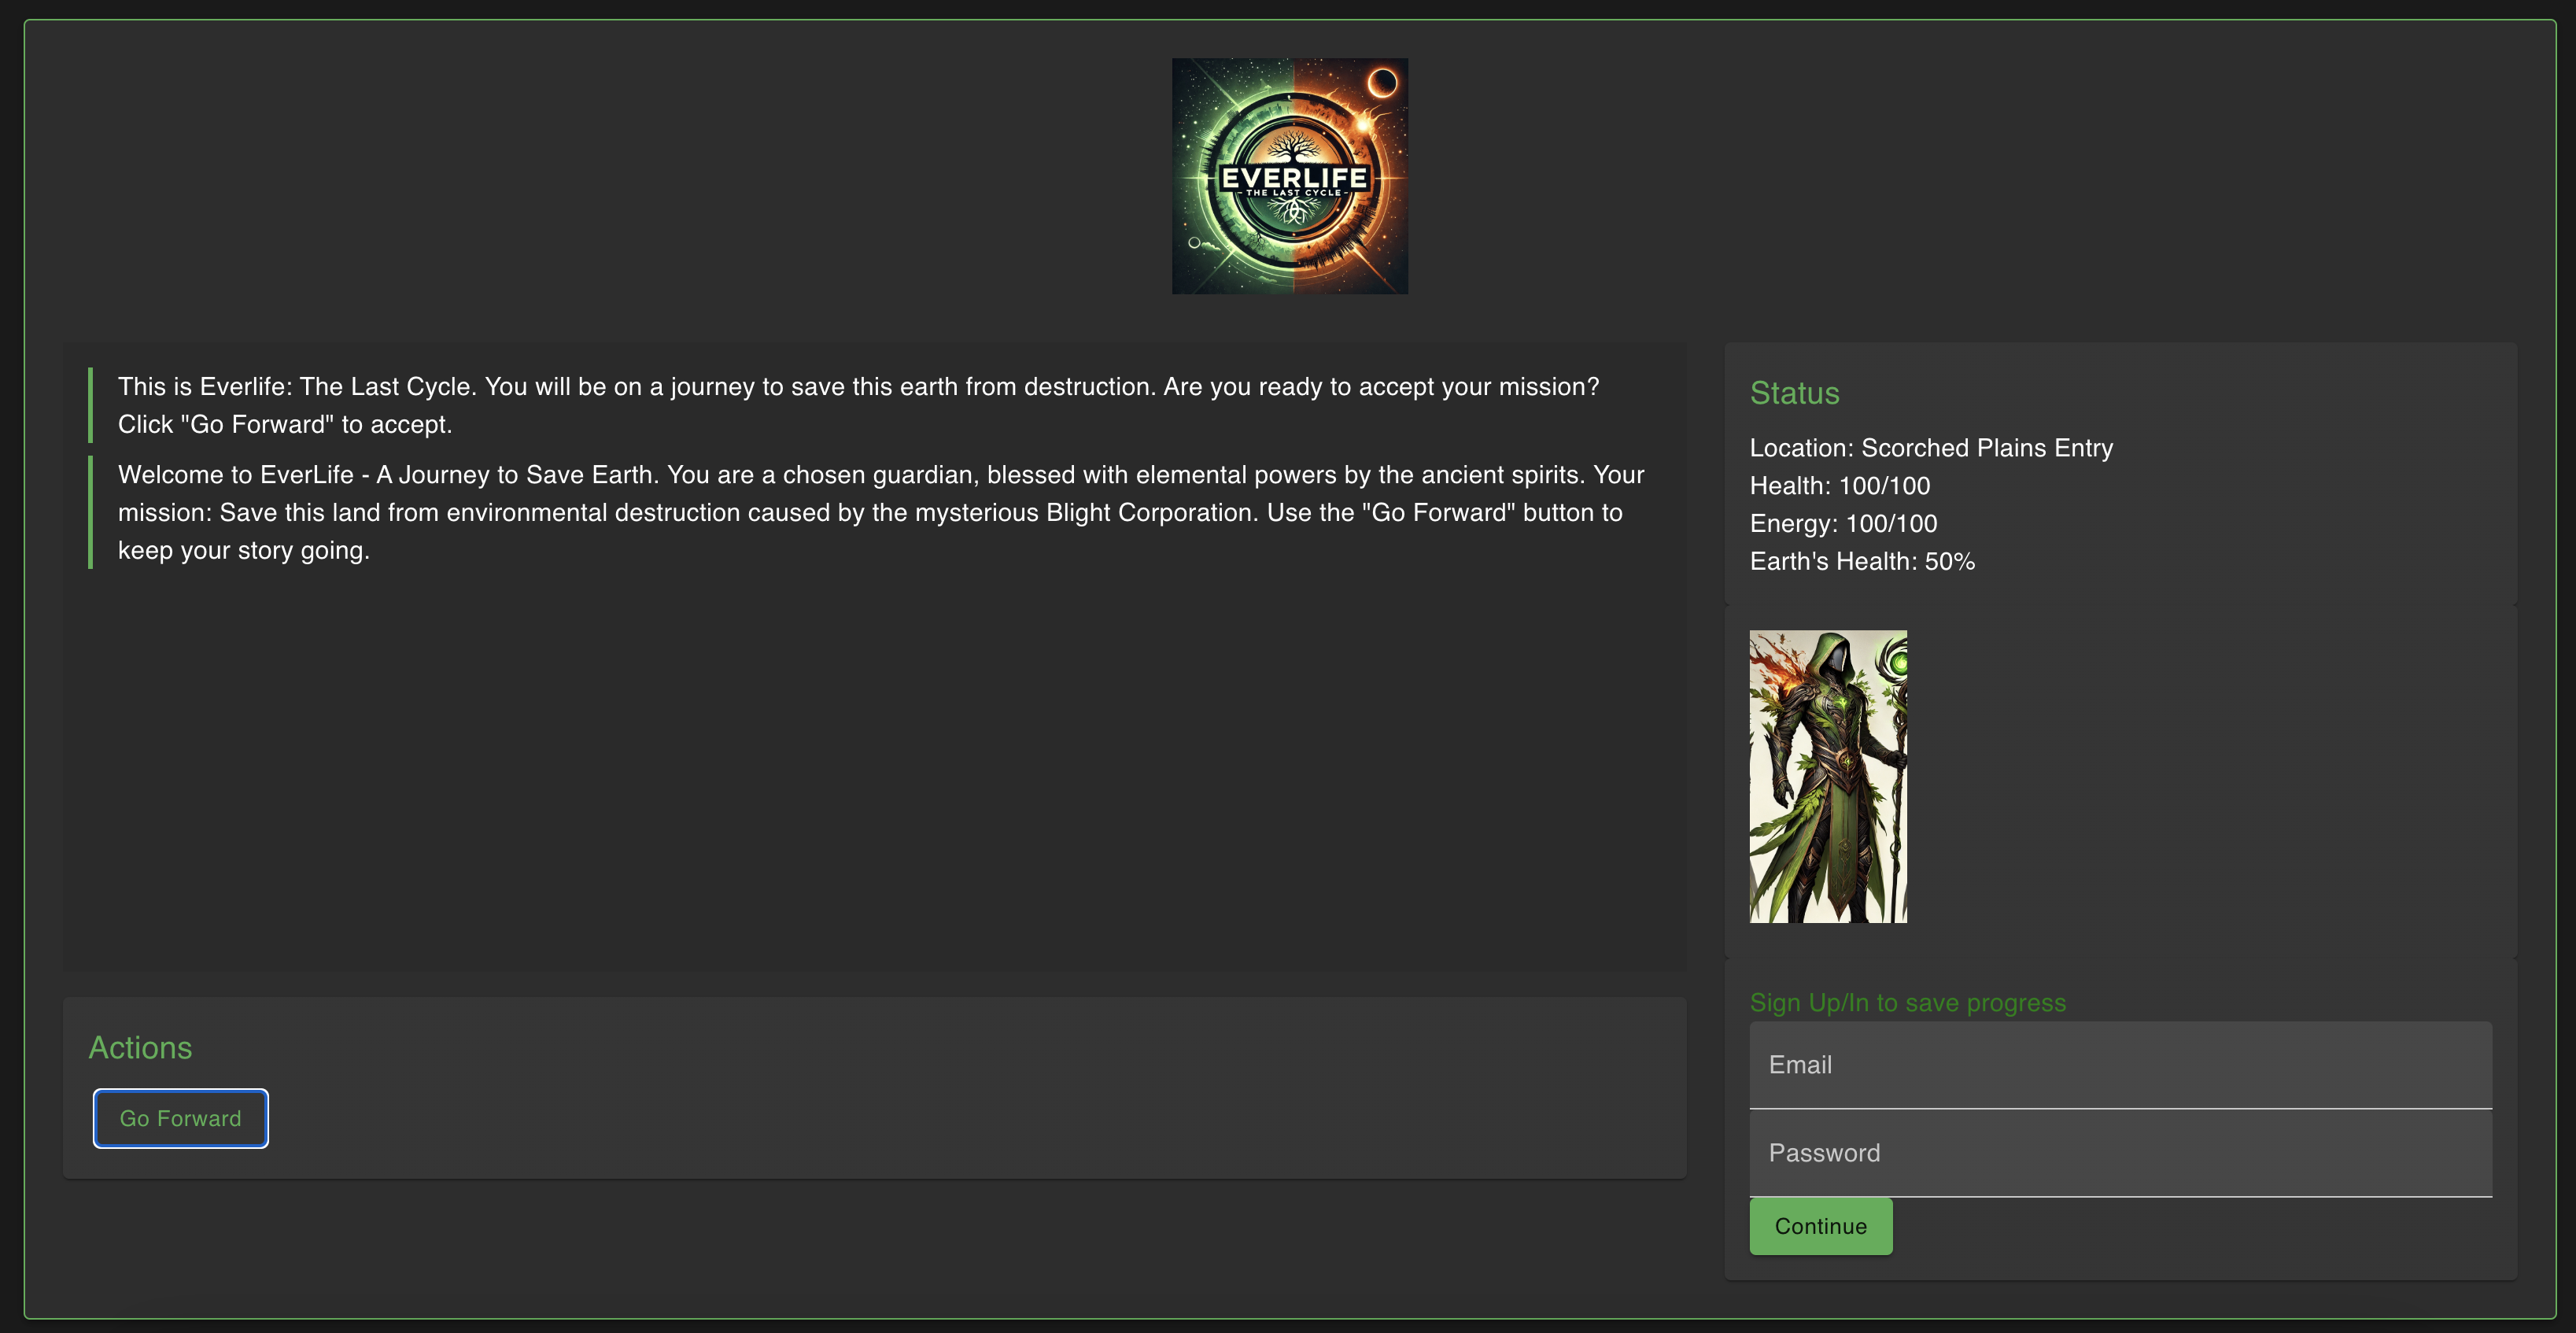Click the green bar beside welcome message
2576x1333 pixels.
[x=91, y=512]
